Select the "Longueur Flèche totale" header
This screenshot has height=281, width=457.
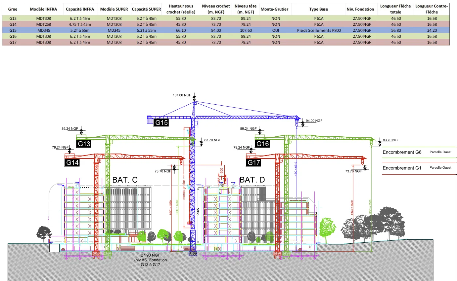[x=396, y=9]
